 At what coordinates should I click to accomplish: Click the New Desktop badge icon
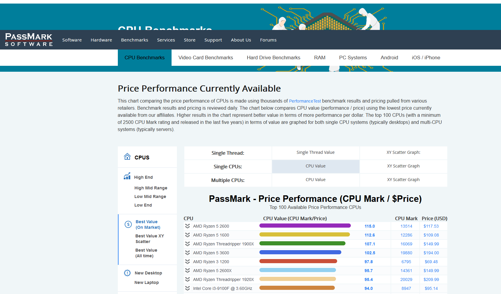coord(127,273)
